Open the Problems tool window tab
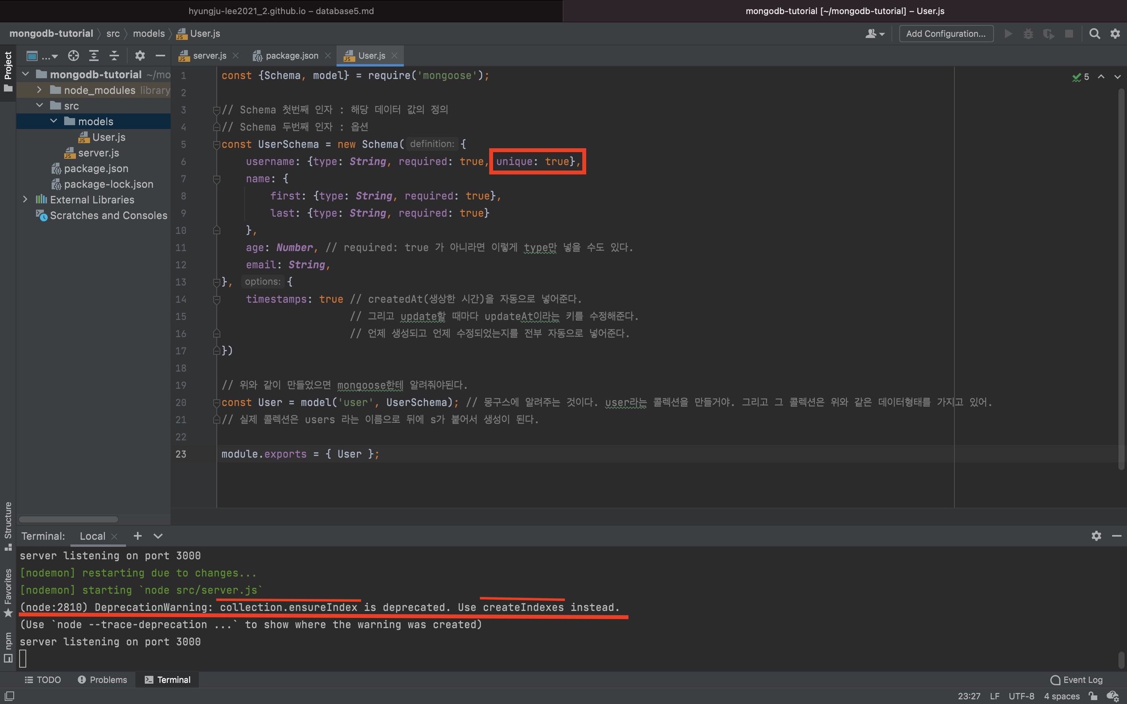The height and width of the screenshot is (704, 1127). [x=103, y=680]
